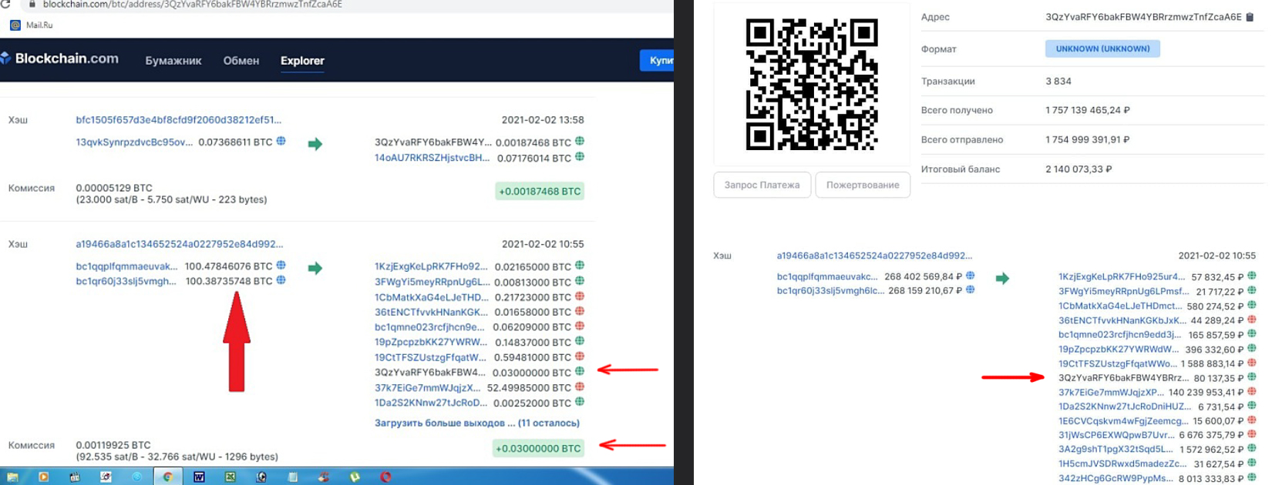
Task: Select the final balance 2 140 073,33 ₽
Action: click(1079, 169)
